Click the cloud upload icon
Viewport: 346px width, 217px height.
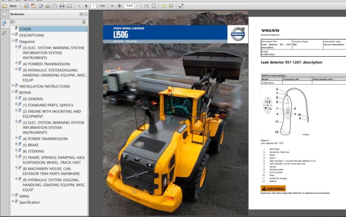(48, 6)
